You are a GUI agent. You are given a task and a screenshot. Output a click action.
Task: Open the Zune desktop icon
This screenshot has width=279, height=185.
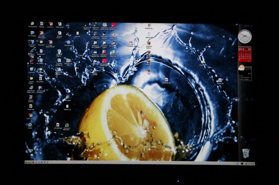32,60
